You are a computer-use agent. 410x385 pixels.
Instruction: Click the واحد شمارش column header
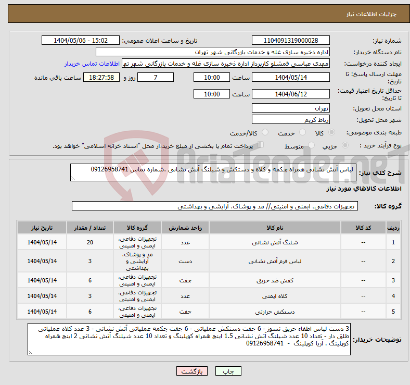coord(185,228)
